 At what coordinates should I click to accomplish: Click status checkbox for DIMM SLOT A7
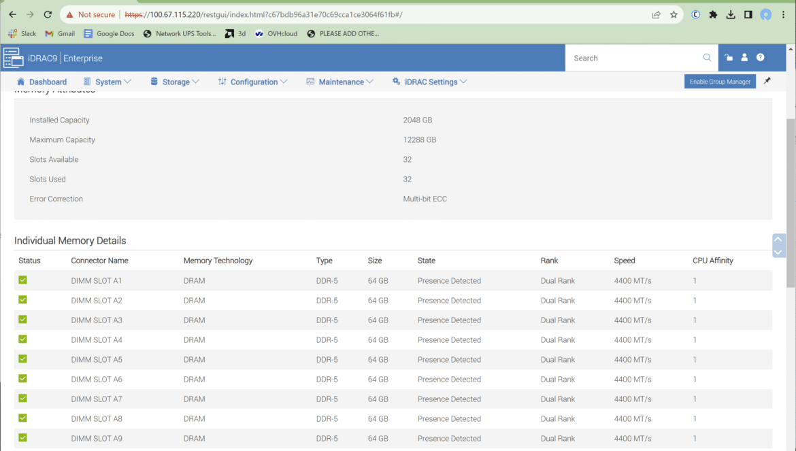pos(23,398)
